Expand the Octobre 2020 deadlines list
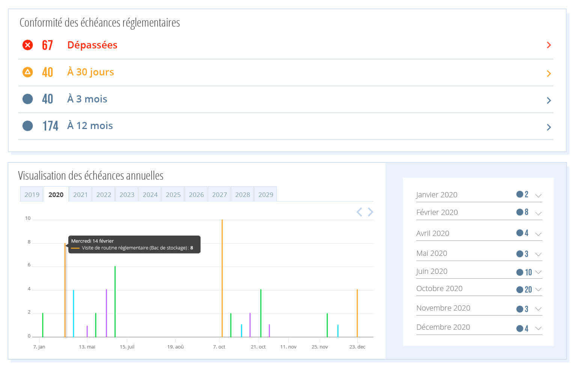Image resolution: width=582 pixels, height=368 pixels. point(538,289)
